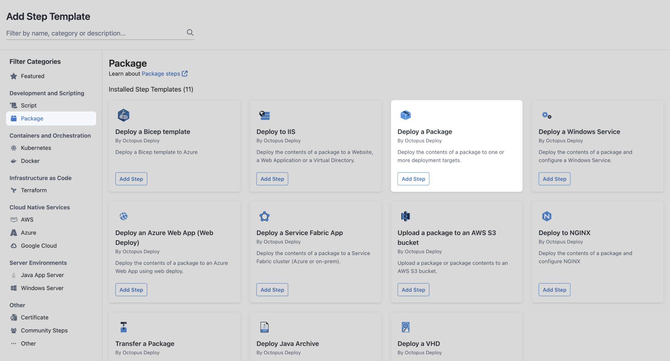Click the Docker whale icon
This screenshot has height=361, width=670.
pyautogui.click(x=14, y=161)
